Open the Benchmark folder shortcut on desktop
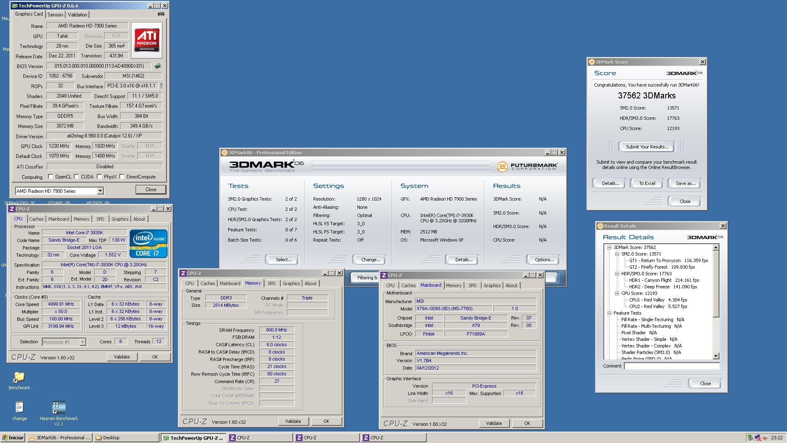Viewport: 787px width, 443px height. [x=19, y=380]
